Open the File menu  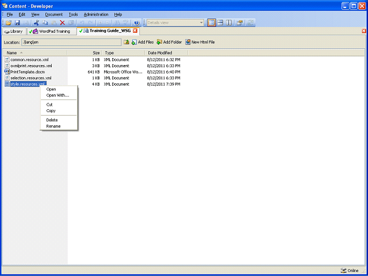pyautogui.click(x=10, y=14)
